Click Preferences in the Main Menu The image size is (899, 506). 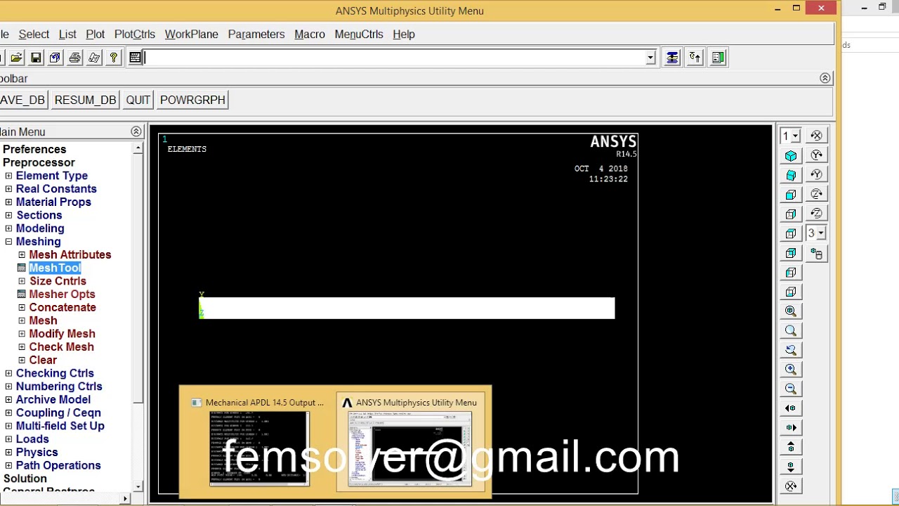coord(34,150)
